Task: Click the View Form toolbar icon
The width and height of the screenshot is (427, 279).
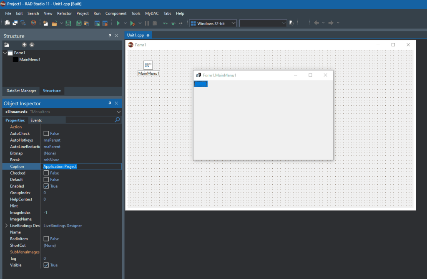Action: click(x=15, y=23)
